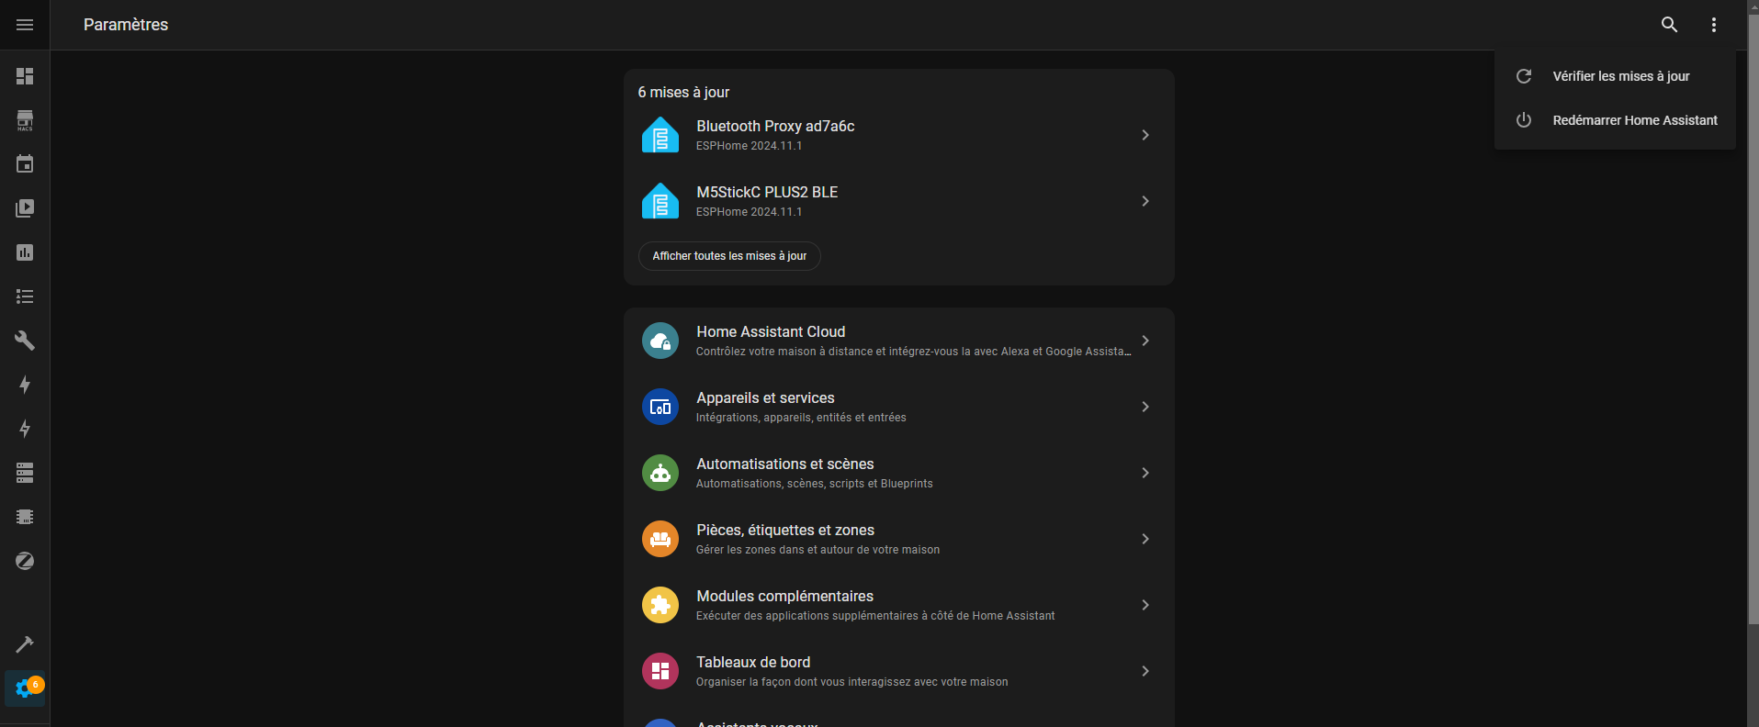The image size is (1759, 727).
Task: Open the Overview dashboard sidebar icon
Action: coord(25,76)
